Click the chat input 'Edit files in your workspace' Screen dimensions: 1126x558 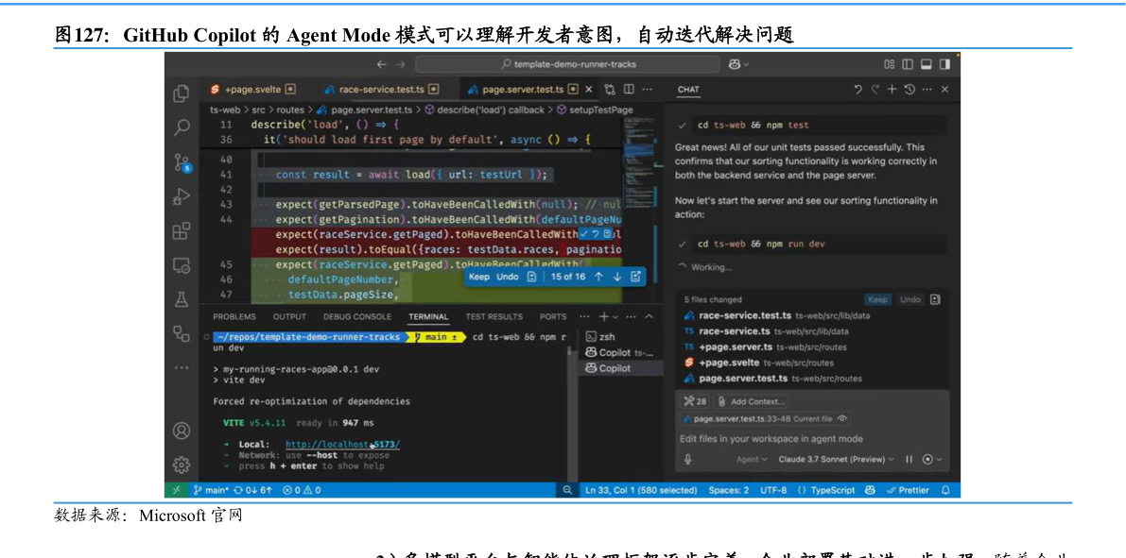(x=811, y=439)
